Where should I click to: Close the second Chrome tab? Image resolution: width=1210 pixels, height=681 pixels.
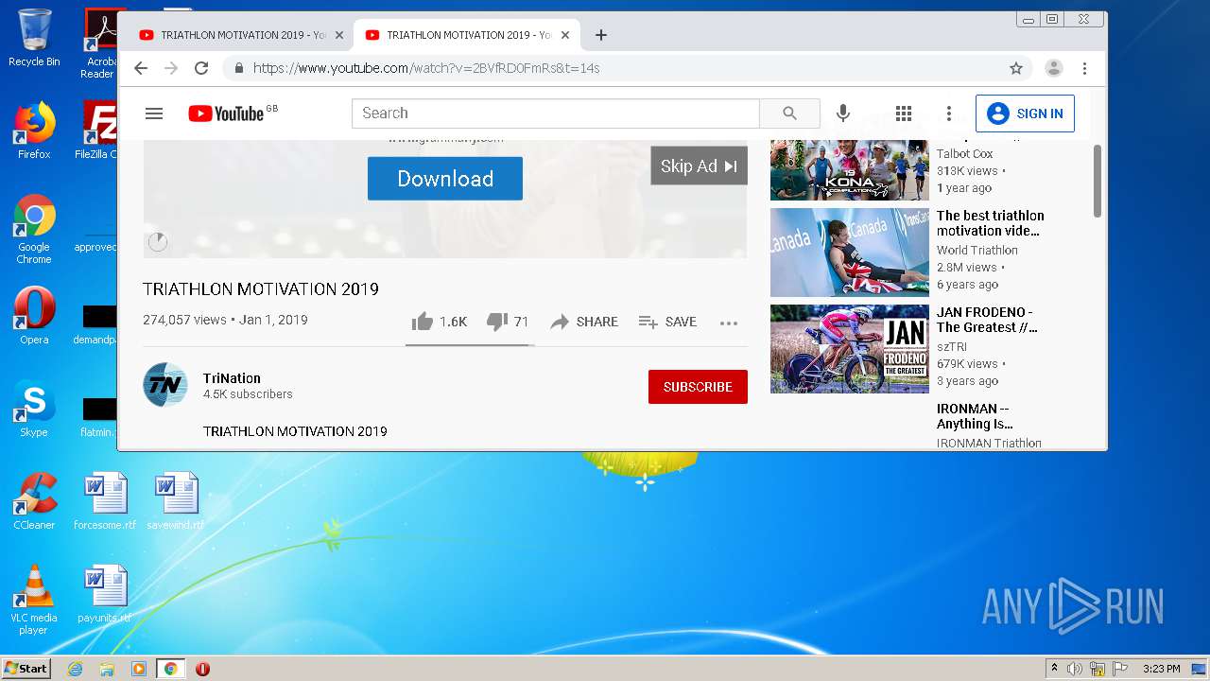pos(565,35)
